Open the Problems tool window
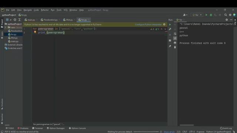 tap(23, 128)
